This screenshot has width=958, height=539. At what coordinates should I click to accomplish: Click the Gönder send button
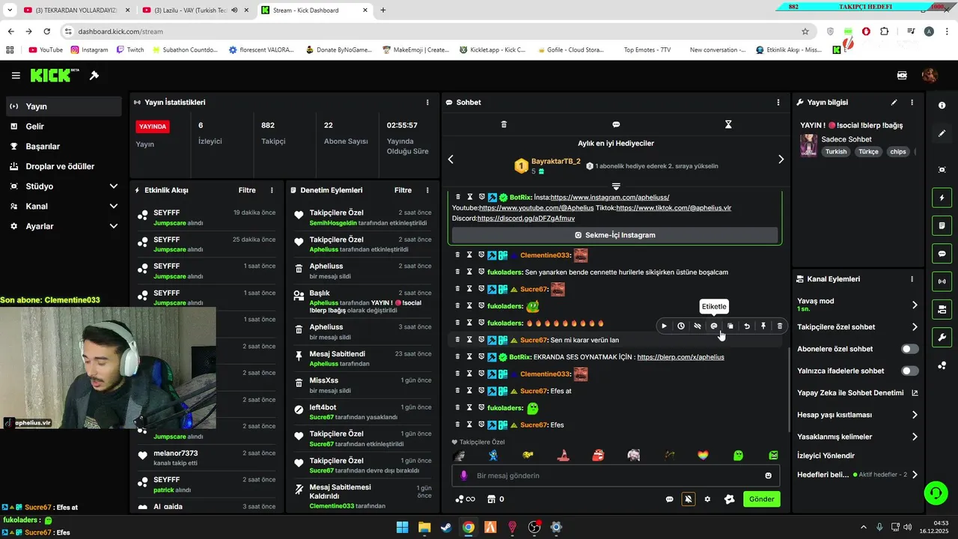[761, 499]
